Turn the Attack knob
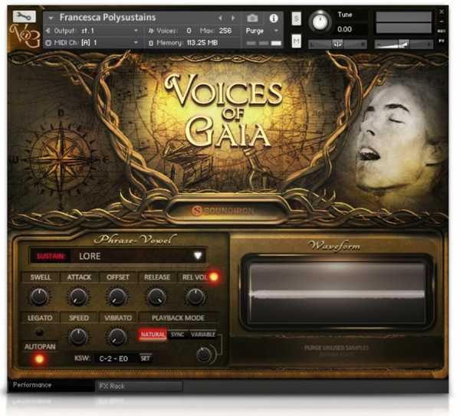 tap(78, 296)
